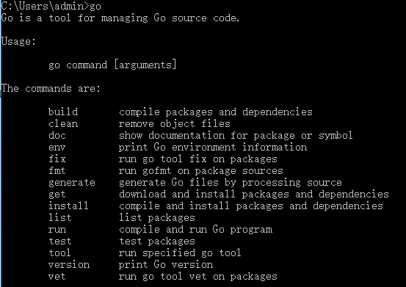Click the 'test' command entry

(x=60, y=241)
